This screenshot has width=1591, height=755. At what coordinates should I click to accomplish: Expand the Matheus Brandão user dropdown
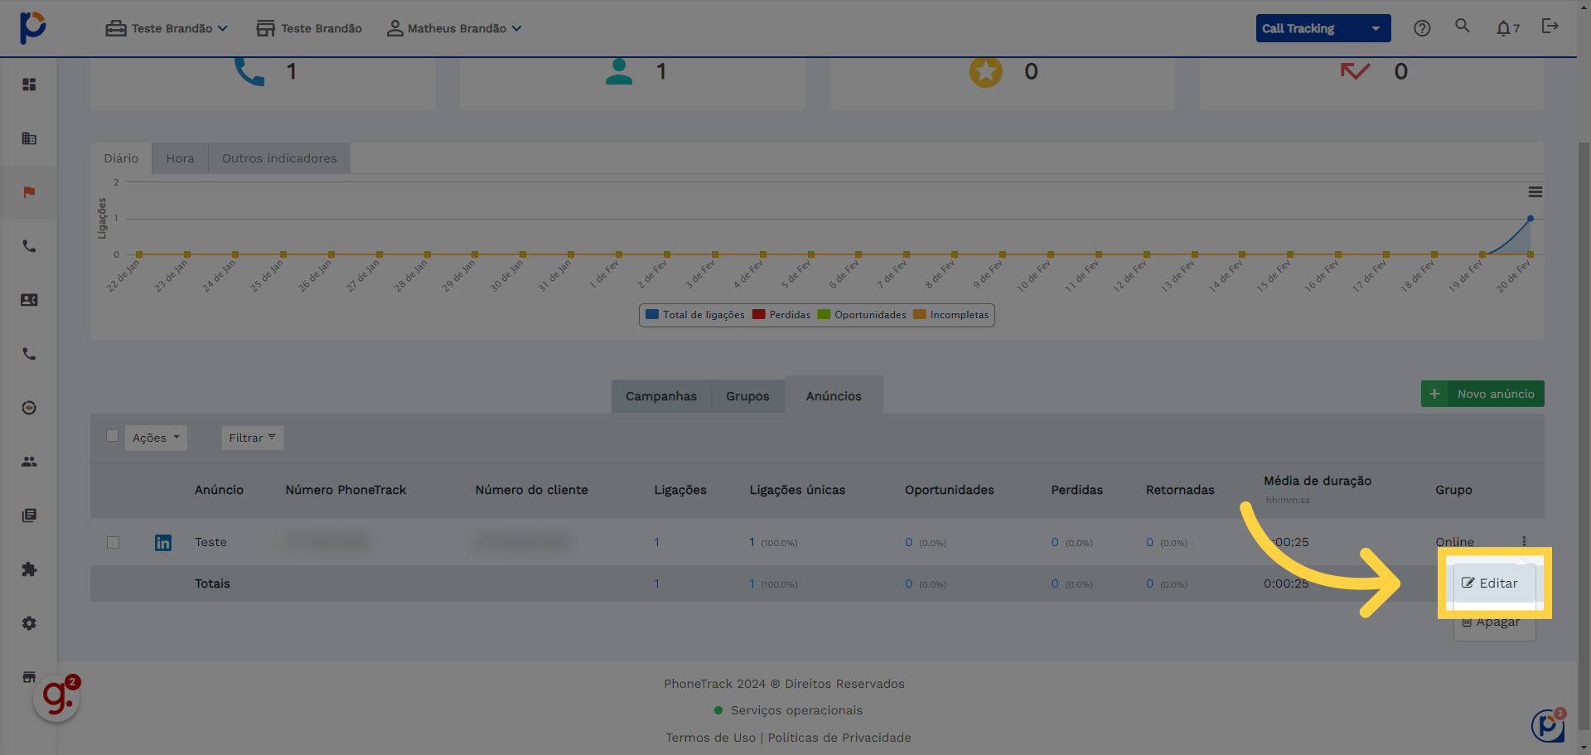(x=454, y=28)
